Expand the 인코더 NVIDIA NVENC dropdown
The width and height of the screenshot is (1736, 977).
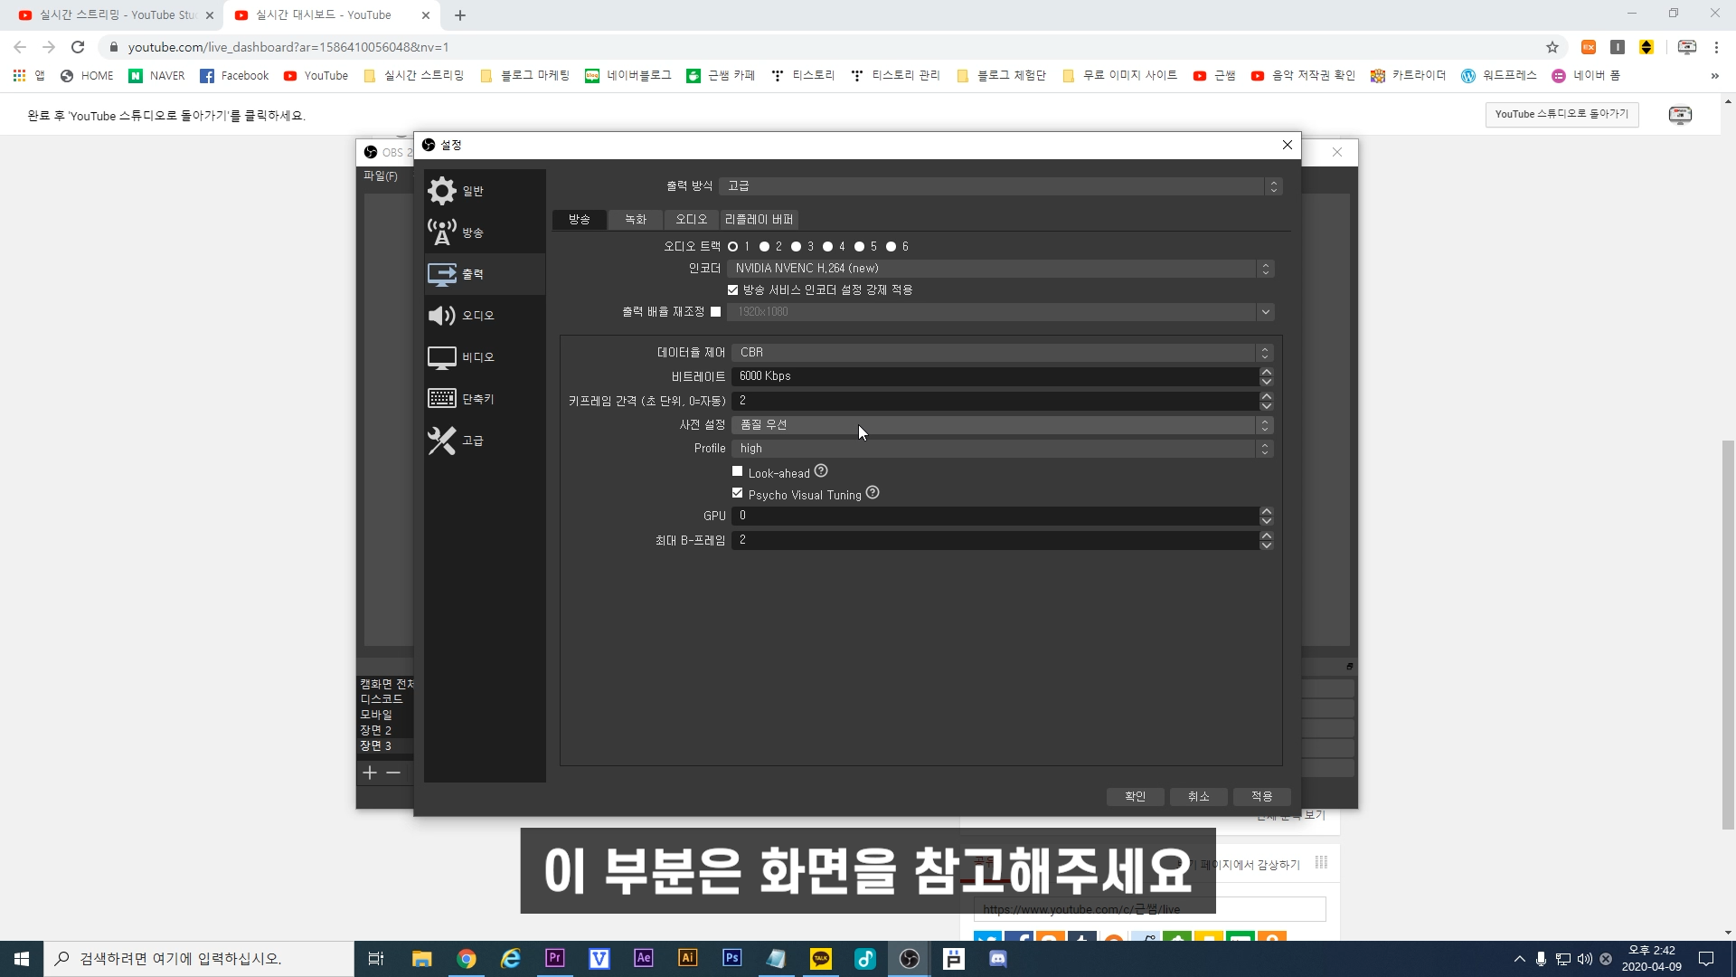pos(995,269)
